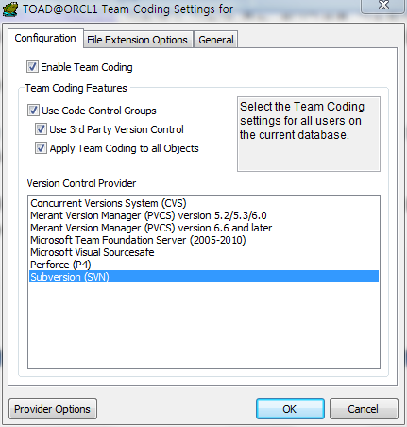
Task: Close the Team Coding Settings dialog
Action: click(x=382, y=6)
